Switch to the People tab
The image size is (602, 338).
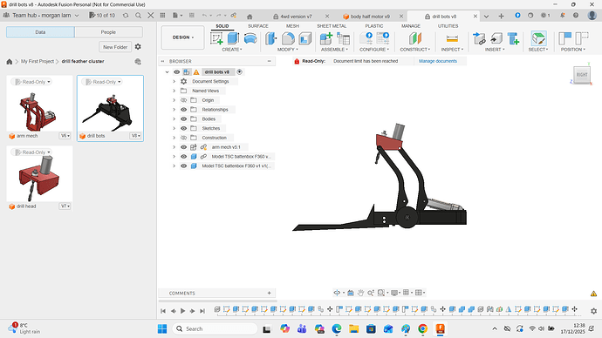point(109,32)
